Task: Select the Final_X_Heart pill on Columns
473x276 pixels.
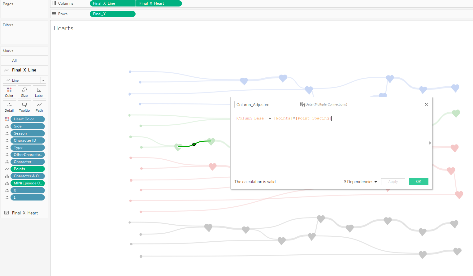Action: coord(159,3)
